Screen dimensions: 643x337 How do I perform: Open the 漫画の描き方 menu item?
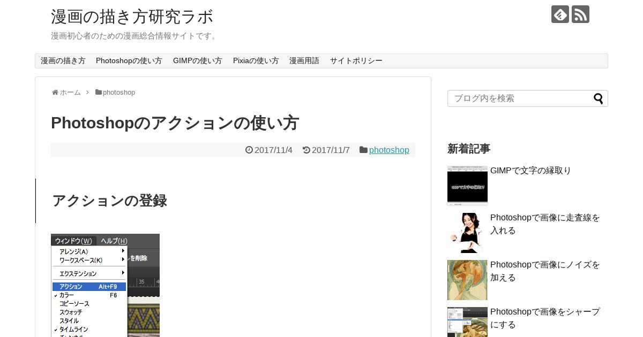coord(63,61)
